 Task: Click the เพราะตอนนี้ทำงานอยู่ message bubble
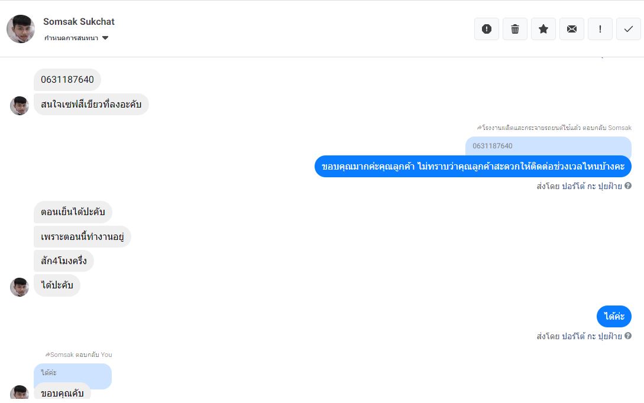(82, 237)
